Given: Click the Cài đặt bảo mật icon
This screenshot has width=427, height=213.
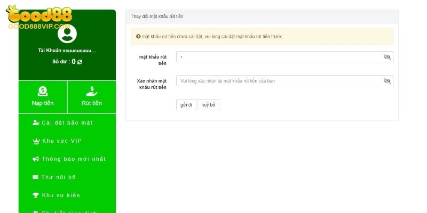Looking at the screenshot, I should (x=36, y=123).
